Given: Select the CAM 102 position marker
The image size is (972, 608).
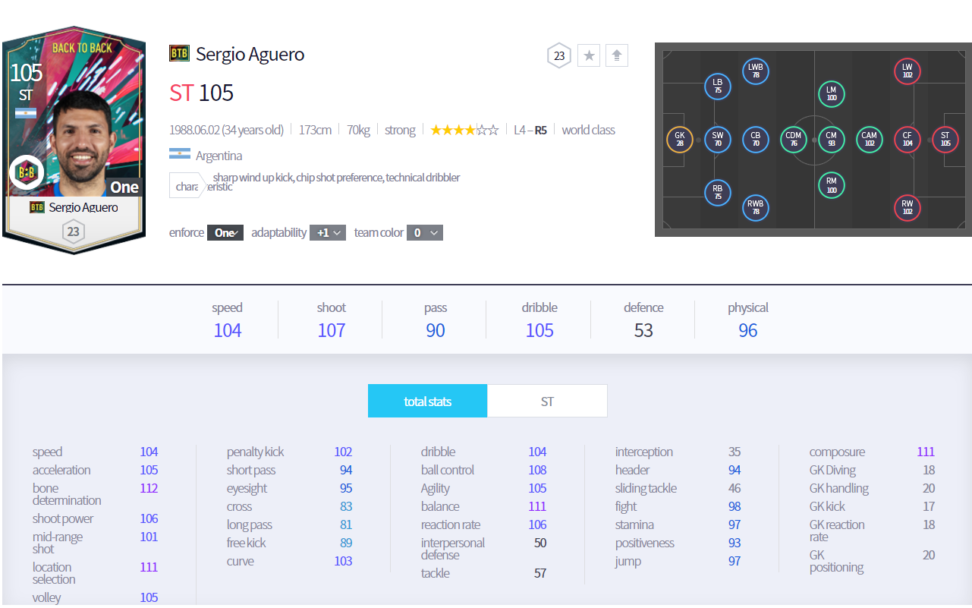Looking at the screenshot, I should click(869, 140).
